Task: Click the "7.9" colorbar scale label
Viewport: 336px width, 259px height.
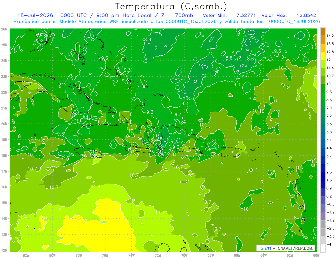Action: (x=329, y=108)
